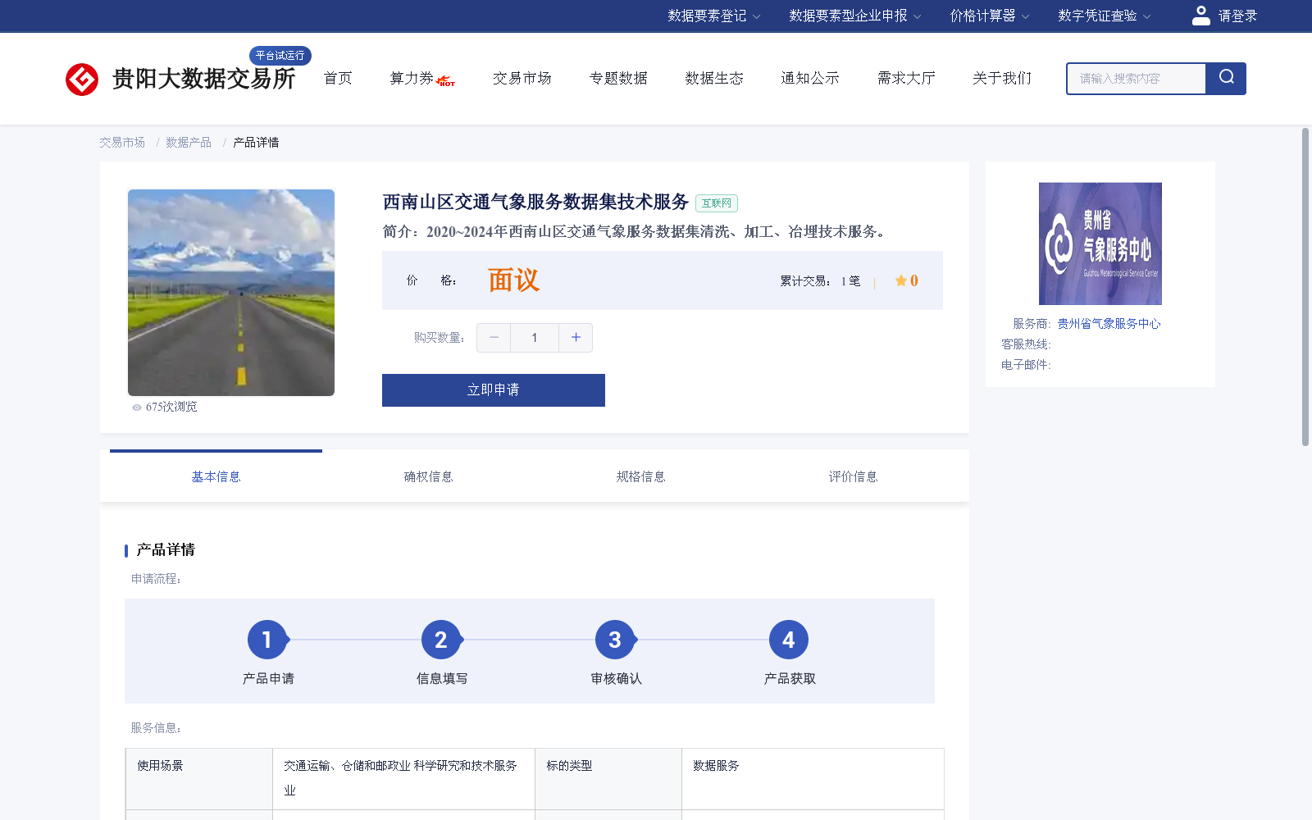1312x820 pixels.
Task: Click the search input field
Action: click(x=1137, y=79)
